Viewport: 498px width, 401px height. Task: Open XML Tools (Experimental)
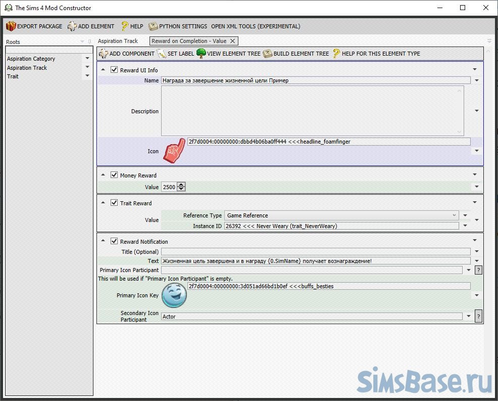pyautogui.click(x=255, y=26)
